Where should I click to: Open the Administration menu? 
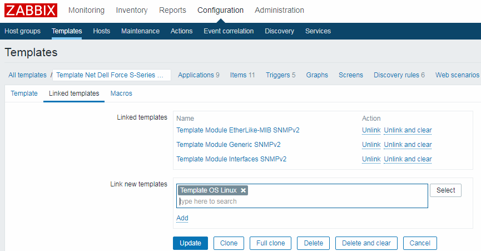click(x=279, y=10)
